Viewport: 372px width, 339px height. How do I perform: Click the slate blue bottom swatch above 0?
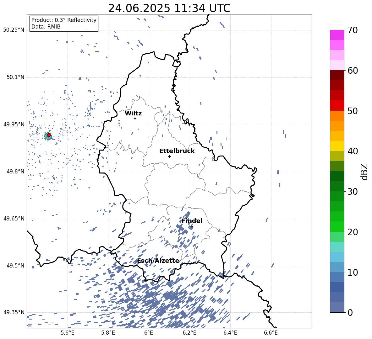pos(337,307)
